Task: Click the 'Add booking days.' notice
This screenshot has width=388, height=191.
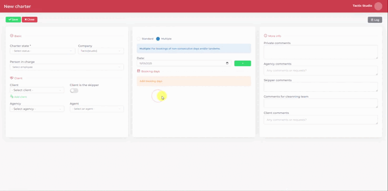Action: 194,81
